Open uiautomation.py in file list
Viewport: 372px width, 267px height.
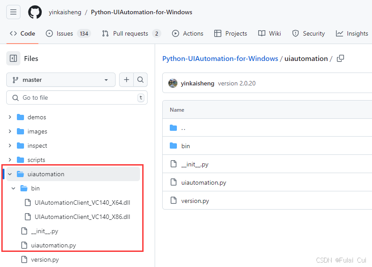(x=204, y=182)
